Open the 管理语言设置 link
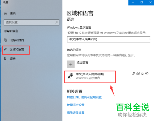 (76, 105)
